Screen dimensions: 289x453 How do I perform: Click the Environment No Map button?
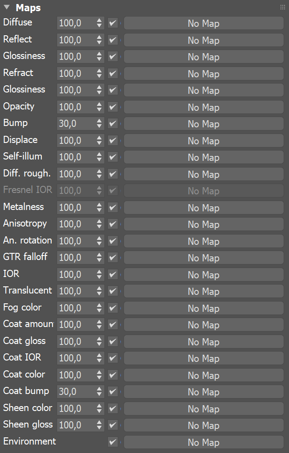[x=203, y=442]
